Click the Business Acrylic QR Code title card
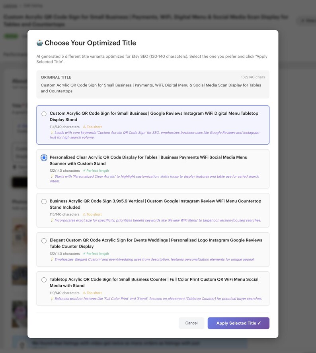The width and height of the screenshot is (316, 353). click(153, 210)
